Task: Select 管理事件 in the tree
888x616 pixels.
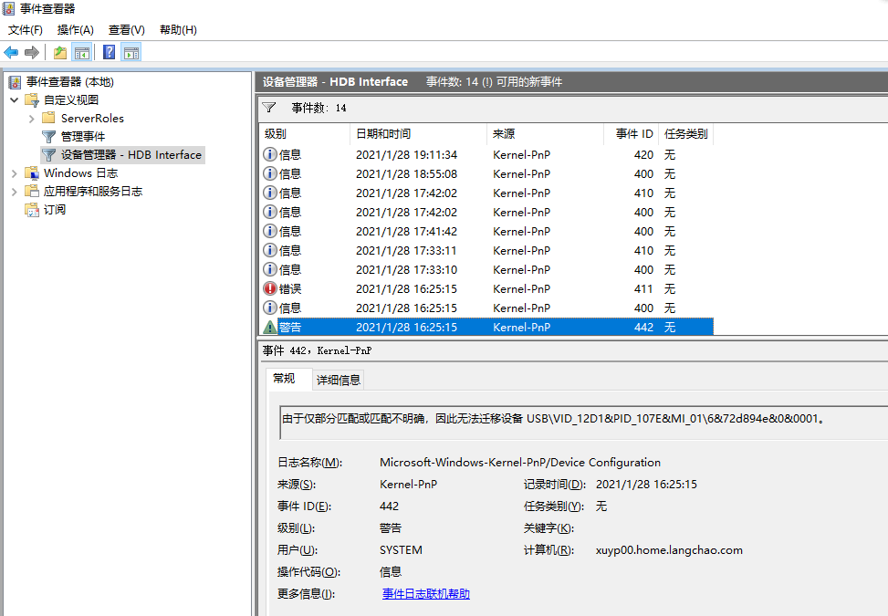Action: coord(83,137)
